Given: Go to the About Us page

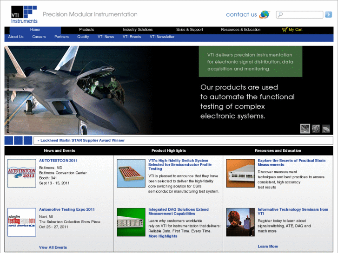Looking at the screenshot, I should point(16,37).
